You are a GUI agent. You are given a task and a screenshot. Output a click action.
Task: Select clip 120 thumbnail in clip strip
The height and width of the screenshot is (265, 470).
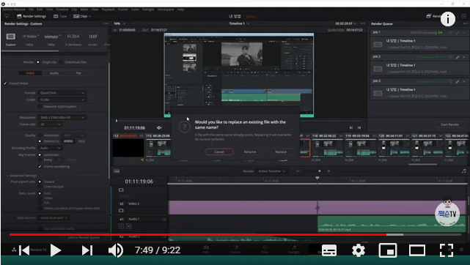(394, 149)
